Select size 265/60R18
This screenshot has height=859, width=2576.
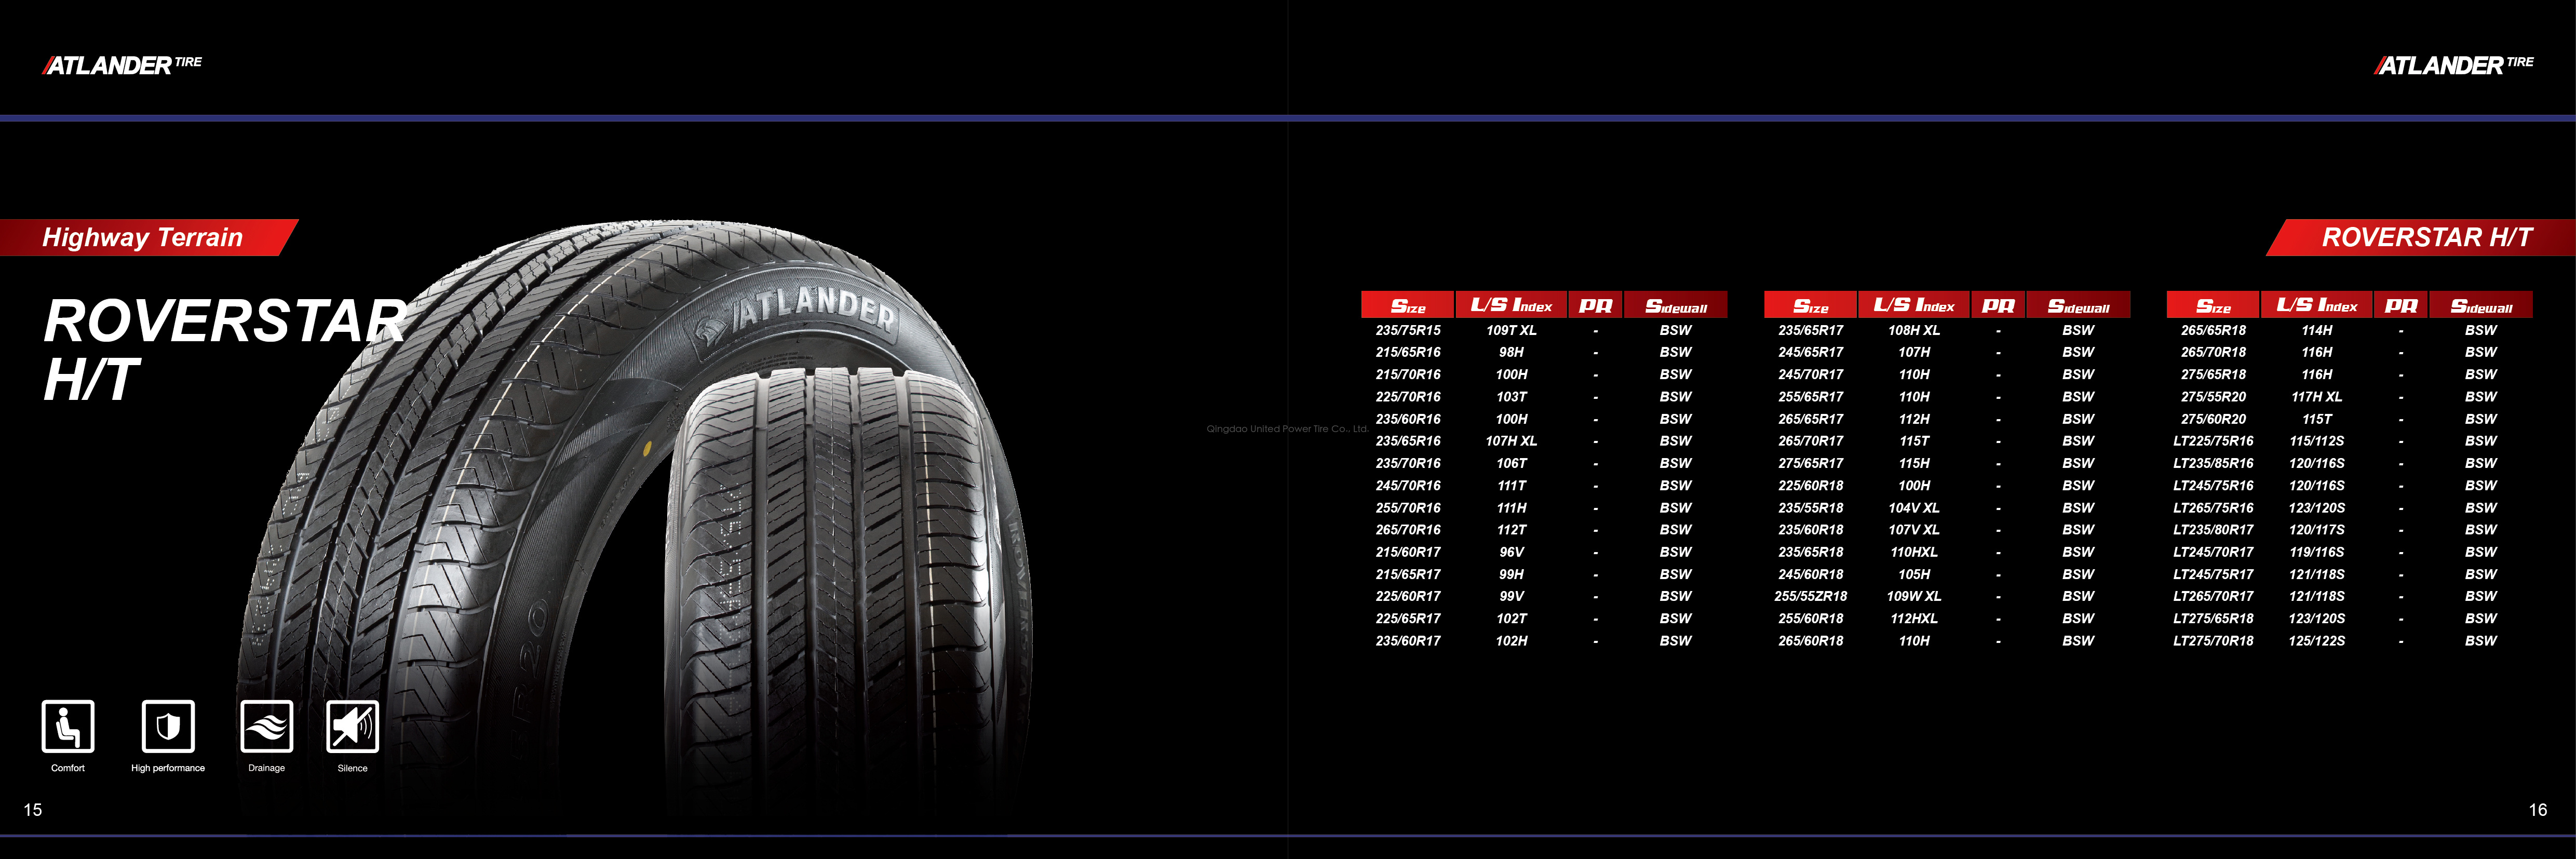click(x=1810, y=641)
